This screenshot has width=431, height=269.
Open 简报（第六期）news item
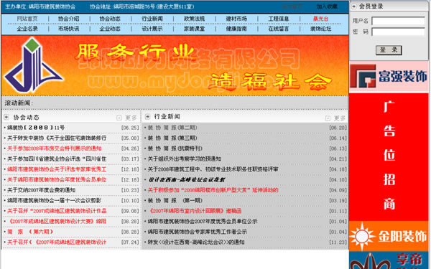click(30, 232)
